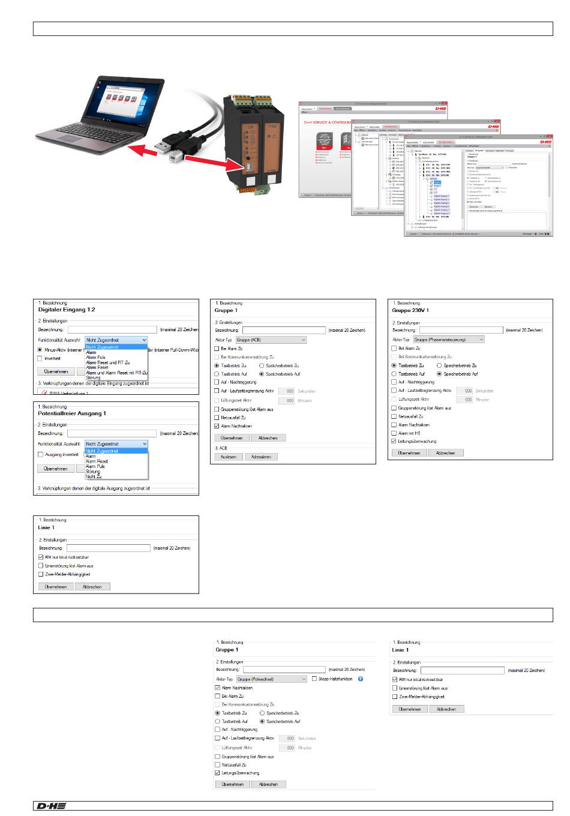This screenshot has height=816, width=570.
Task: Click the Bezeichnung field in Potentialfreier Ausgang 1
Action: (112, 433)
